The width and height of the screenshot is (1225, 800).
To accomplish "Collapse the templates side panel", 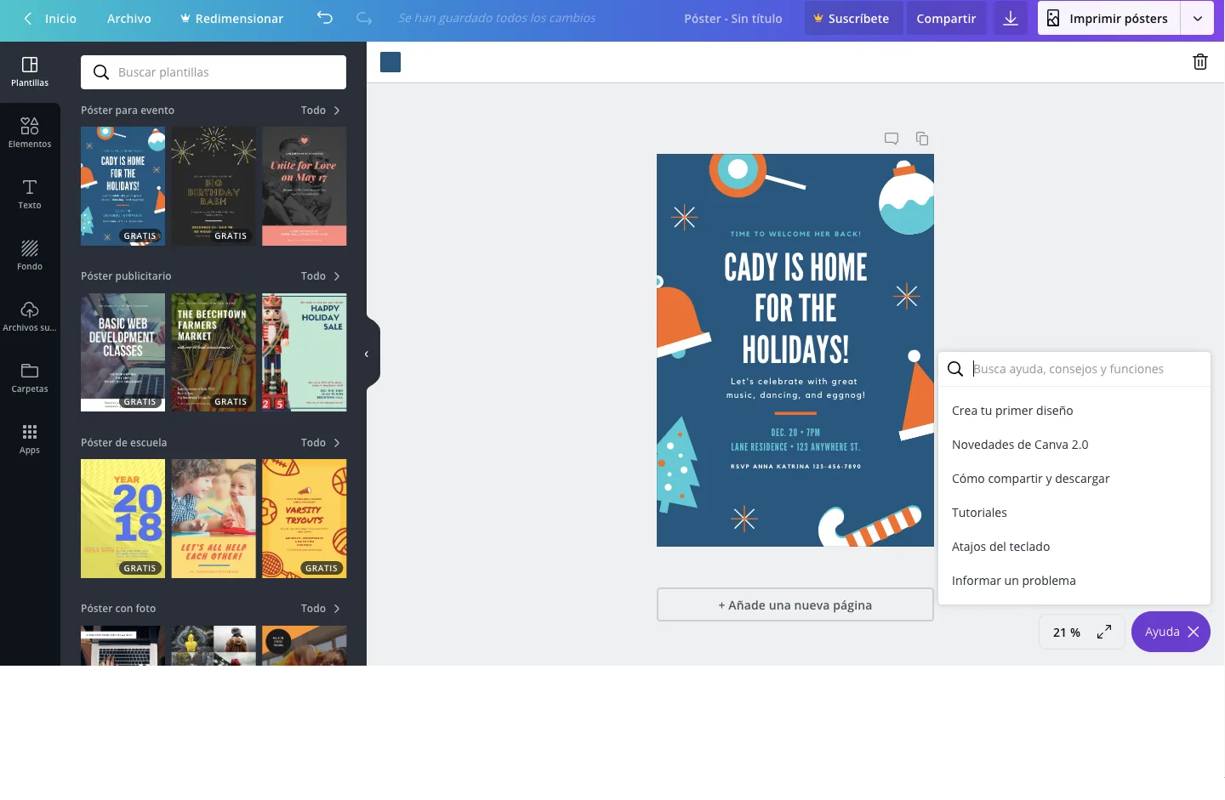I will click(367, 354).
